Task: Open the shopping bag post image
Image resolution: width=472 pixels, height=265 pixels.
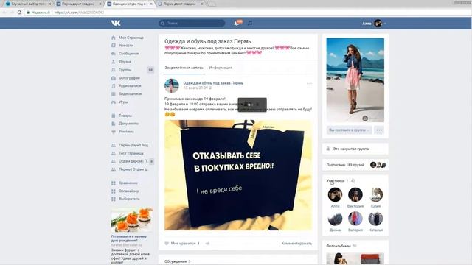Action: (x=238, y=175)
